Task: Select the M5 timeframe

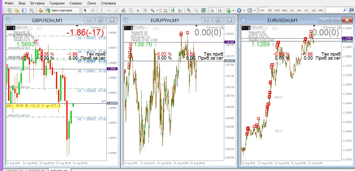Action: coord(270,10)
